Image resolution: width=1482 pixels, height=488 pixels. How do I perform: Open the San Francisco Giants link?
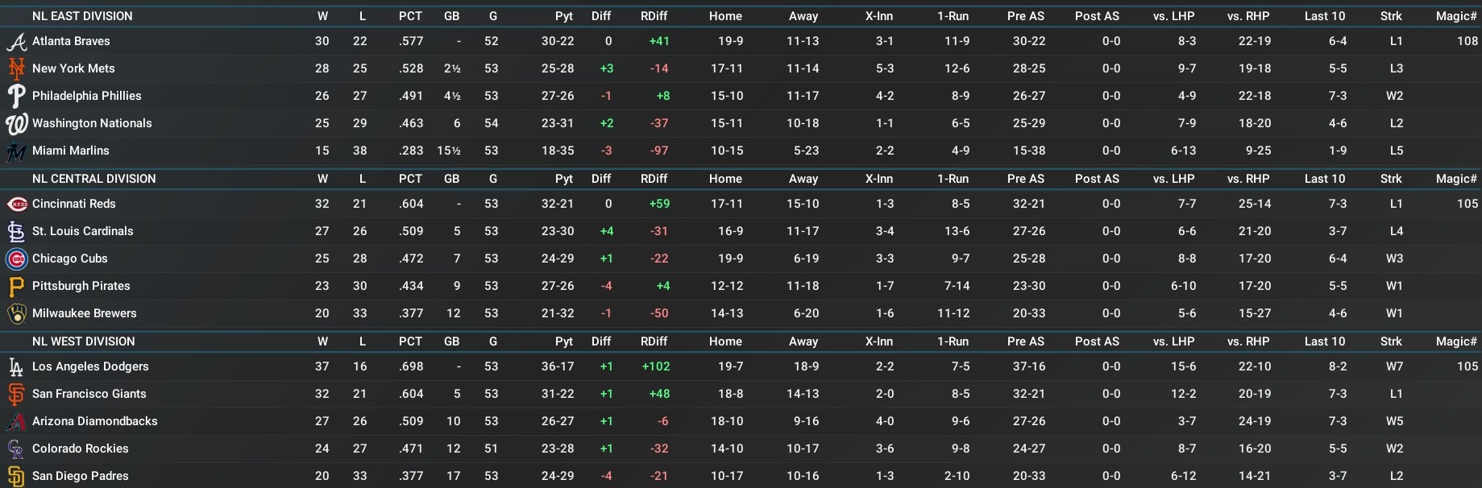click(89, 394)
